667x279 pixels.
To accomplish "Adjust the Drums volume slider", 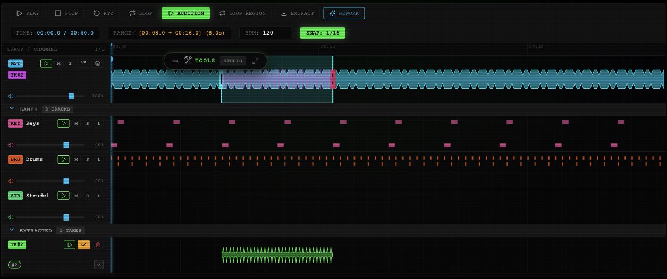I will (50, 181).
